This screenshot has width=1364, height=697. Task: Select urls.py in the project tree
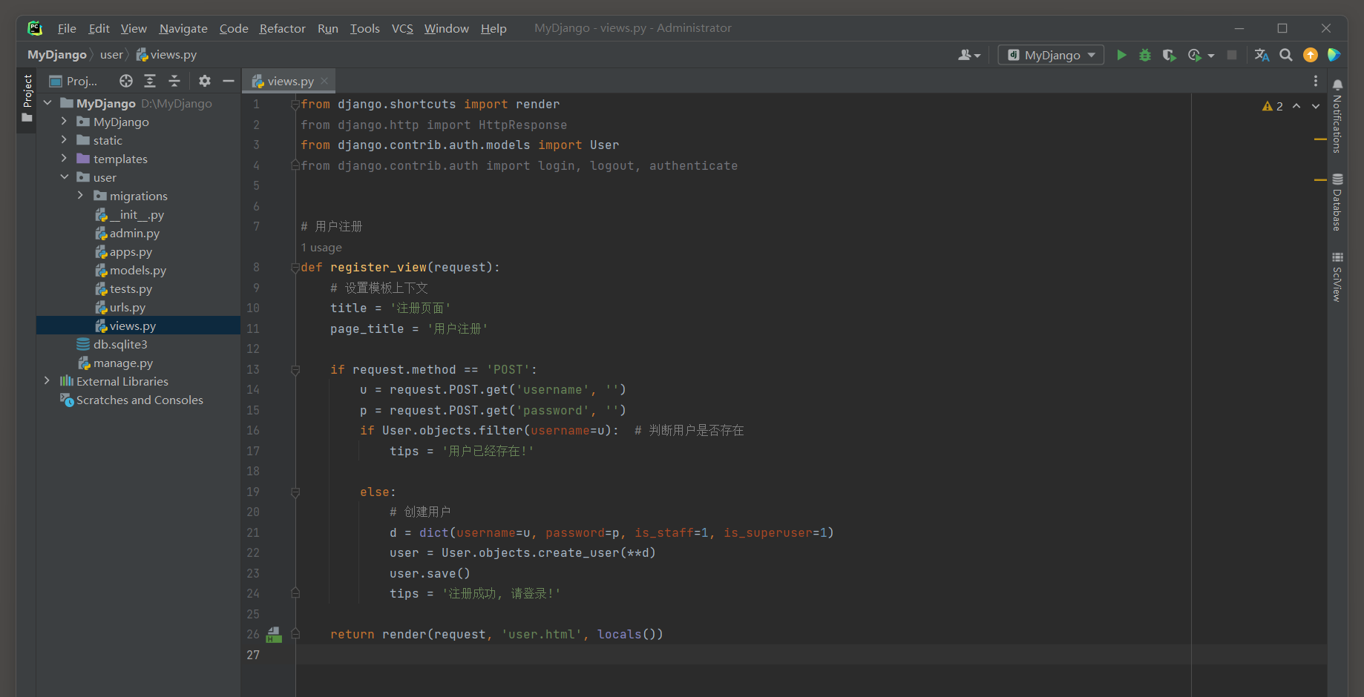click(x=128, y=307)
